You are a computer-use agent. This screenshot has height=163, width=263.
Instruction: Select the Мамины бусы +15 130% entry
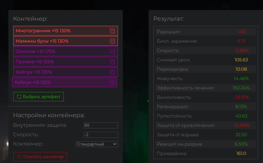65,41
